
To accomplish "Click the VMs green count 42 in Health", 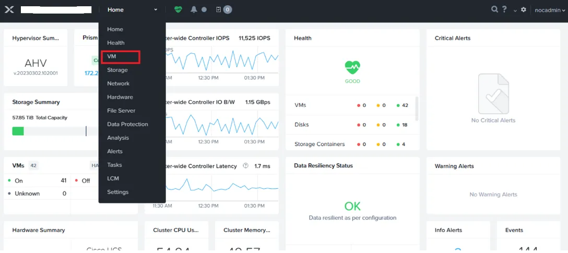I will coord(405,105).
